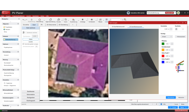The width and height of the screenshot is (189, 112).
Task: Click the Hauptprojekt red tag
Action: [x=169, y=13]
